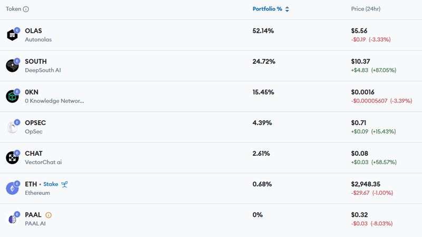Viewport: 422px width, 237px height.
Task: Click the Portfolio % column header
Action: [267, 9]
